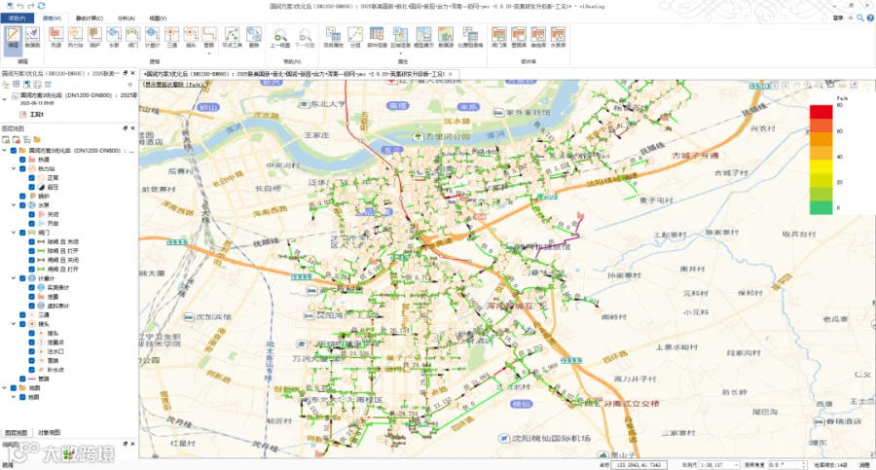This screenshot has width=876, height=470.
Task: Switch to the 图层视图 panel tab
Action: 17,433
